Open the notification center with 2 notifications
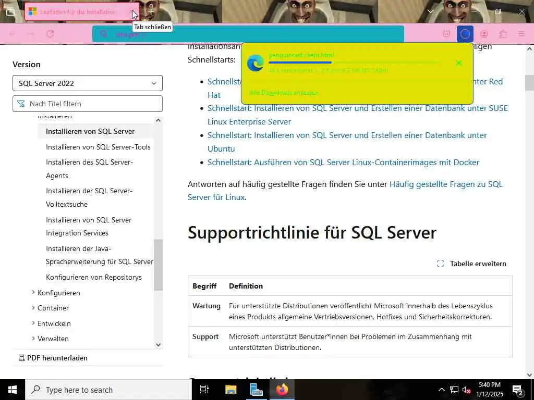 click(517, 390)
